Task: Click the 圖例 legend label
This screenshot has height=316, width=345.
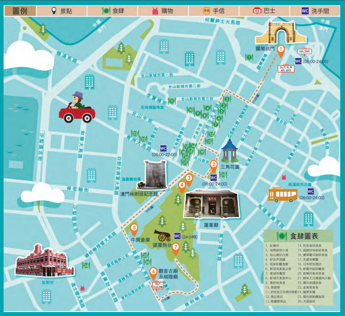Action: [20, 11]
